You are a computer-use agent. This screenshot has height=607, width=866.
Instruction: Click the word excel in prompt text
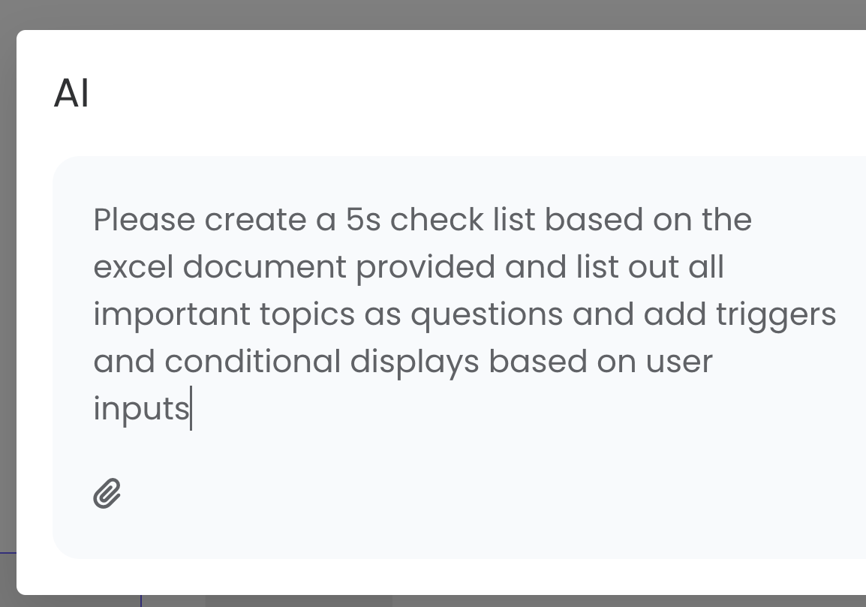(x=133, y=267)
